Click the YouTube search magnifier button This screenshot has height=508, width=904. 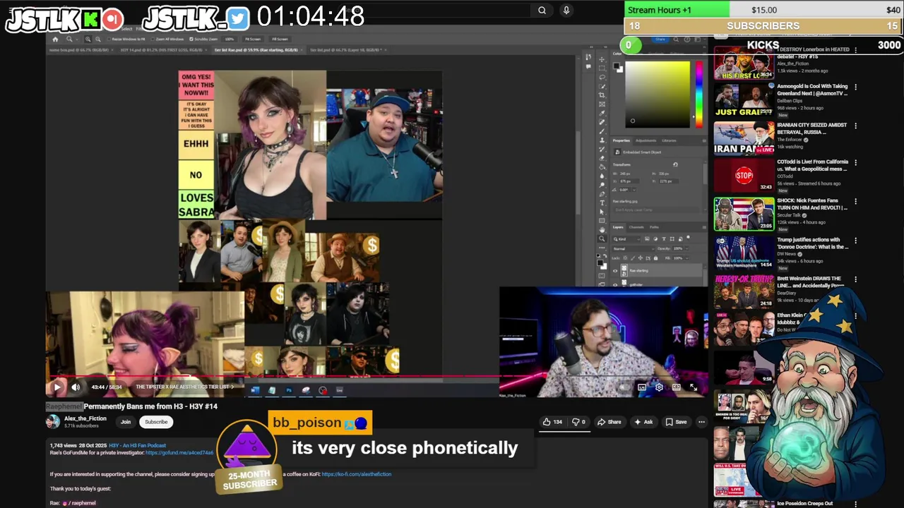click(x=542, y=10)
